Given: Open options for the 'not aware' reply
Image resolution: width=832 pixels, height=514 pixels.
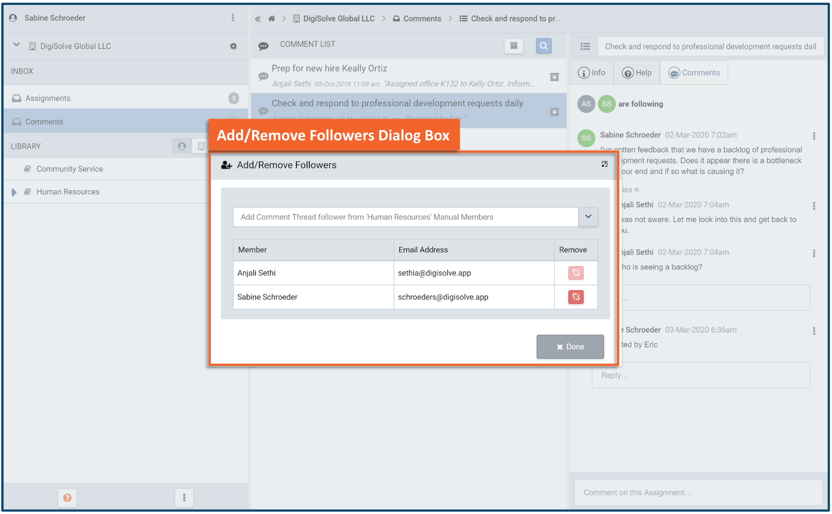Looking at the screenshot, I should tap(814, 206).
